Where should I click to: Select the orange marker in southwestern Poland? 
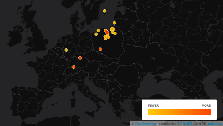click(100, 49)
